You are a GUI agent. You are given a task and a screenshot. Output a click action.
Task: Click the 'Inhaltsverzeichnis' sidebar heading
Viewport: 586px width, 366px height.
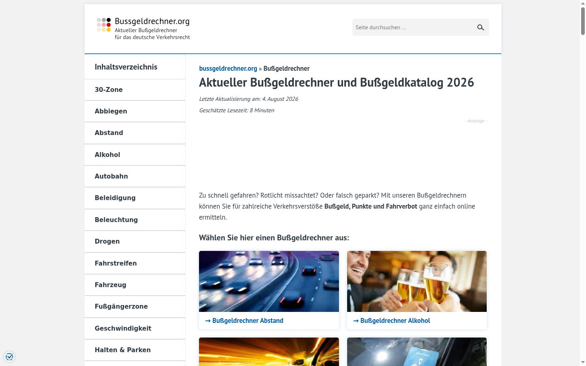(126, 67)
